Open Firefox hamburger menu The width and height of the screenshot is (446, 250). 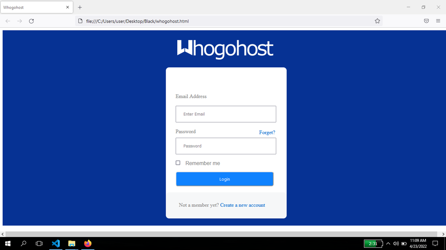438,21
